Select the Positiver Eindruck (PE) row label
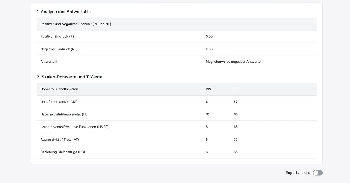 58,37
